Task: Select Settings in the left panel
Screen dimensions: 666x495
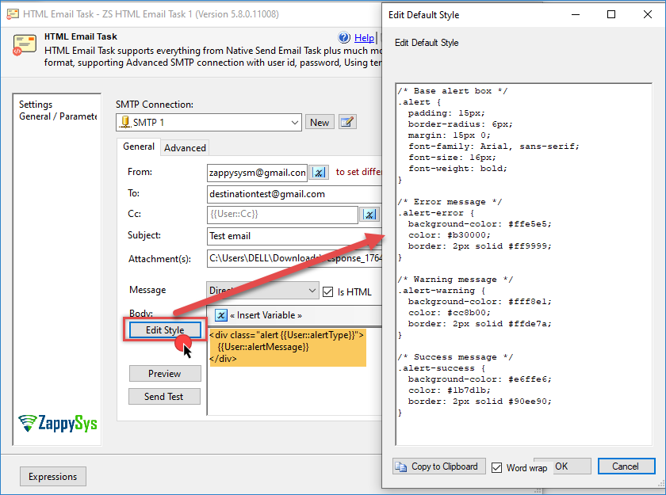Action: pos(36,105)
